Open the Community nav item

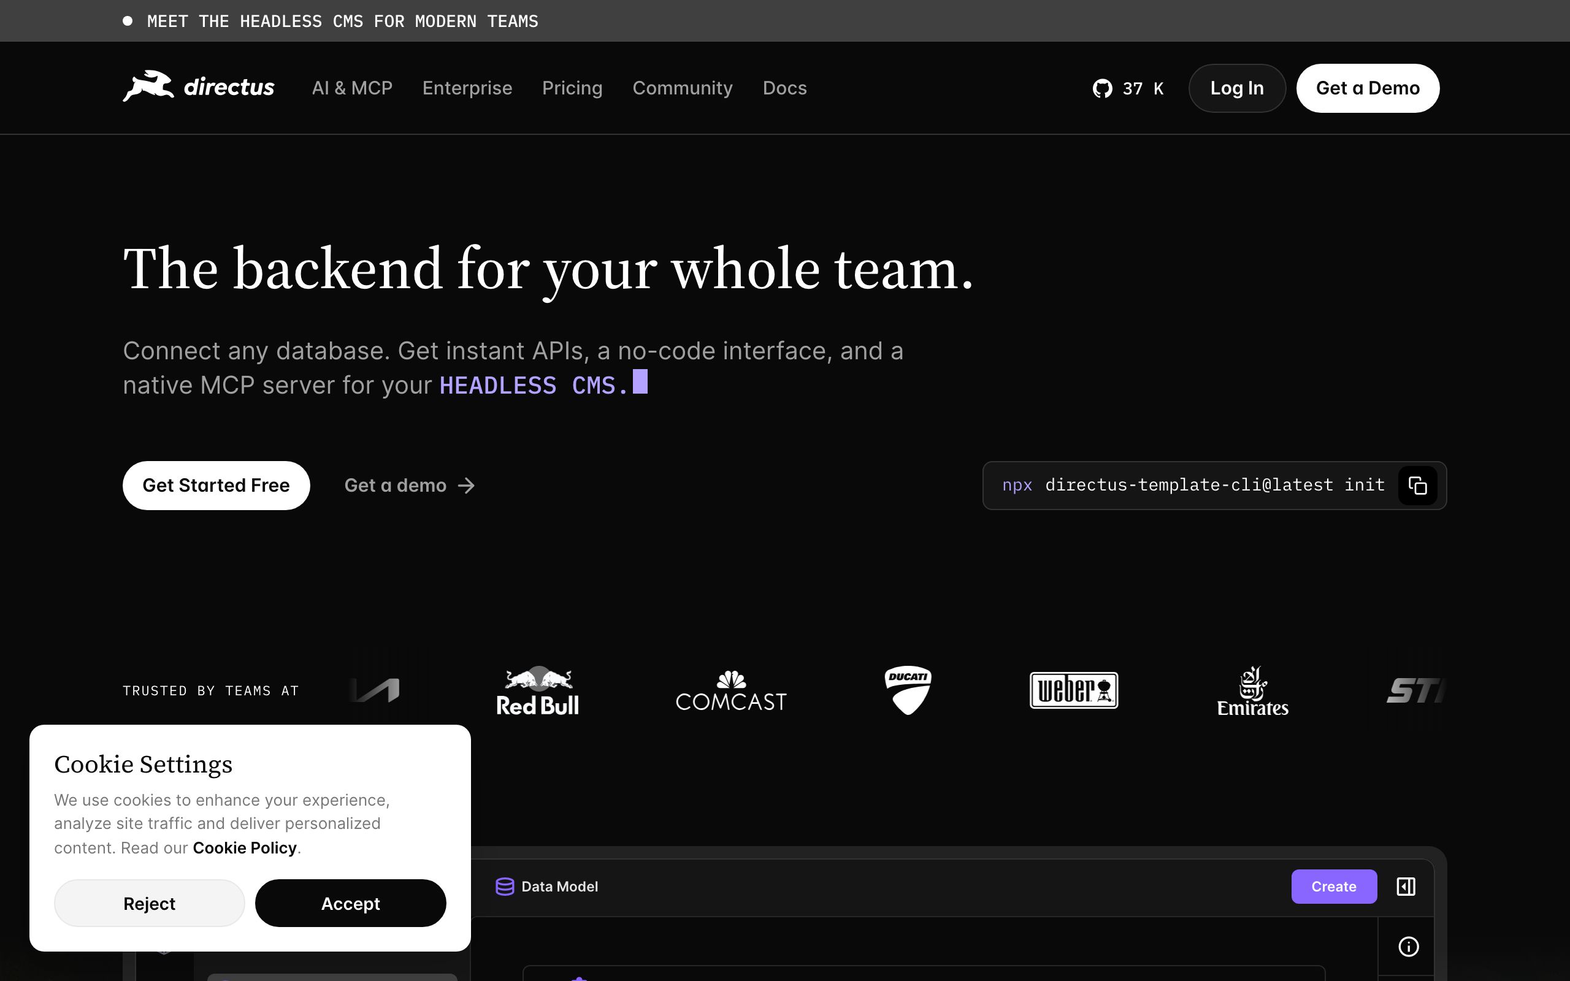point(683,88)
